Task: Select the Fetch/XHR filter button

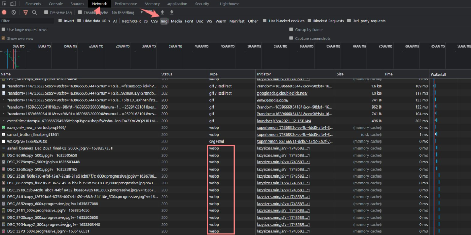Action: click(130, 21)
